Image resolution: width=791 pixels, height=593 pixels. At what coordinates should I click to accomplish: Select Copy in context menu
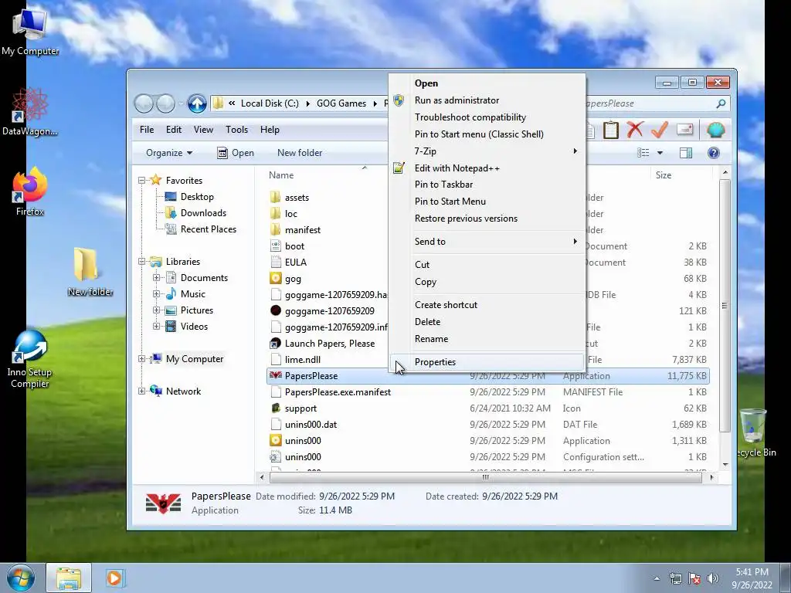487,282
